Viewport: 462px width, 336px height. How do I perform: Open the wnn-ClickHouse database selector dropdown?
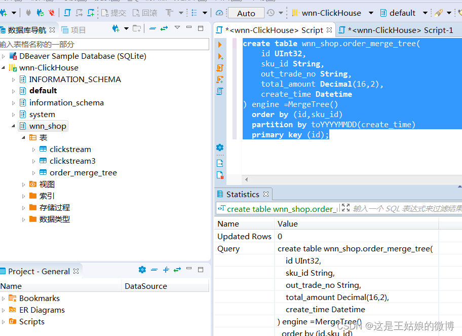point(370,13)
